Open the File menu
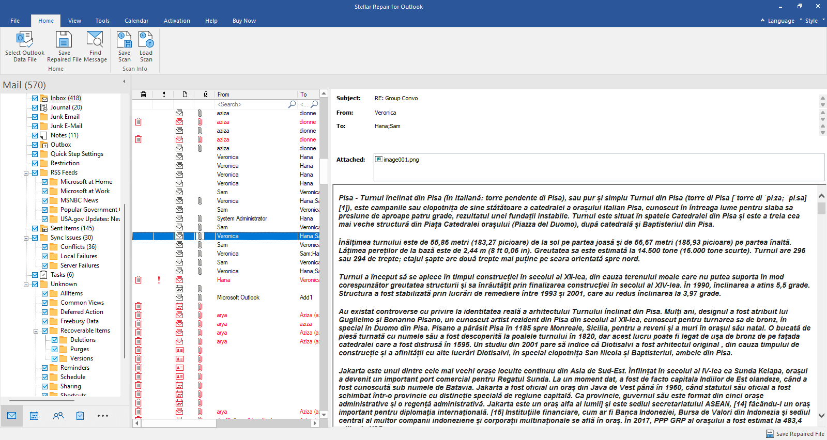This screenshot has width=827, height=440. (15, 21)
